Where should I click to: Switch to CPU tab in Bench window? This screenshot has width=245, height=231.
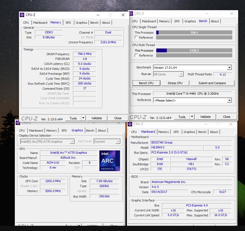(135, 21)
